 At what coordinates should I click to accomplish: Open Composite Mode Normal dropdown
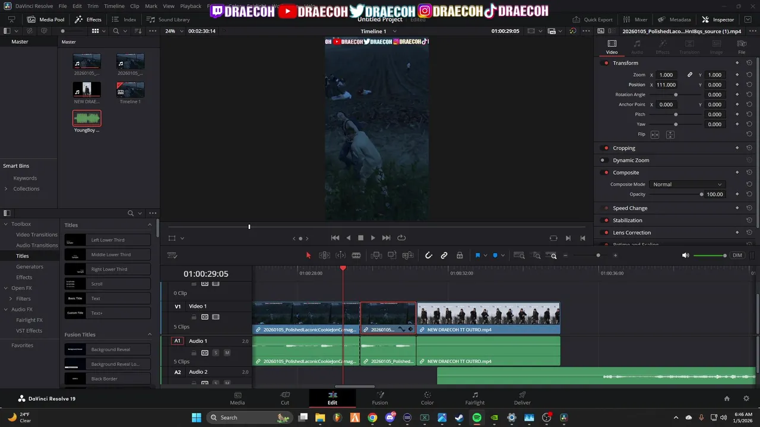[x=687, y=184]
